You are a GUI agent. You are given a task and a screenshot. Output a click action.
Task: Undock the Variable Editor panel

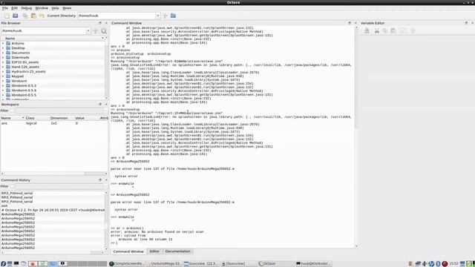pos(466,23)
